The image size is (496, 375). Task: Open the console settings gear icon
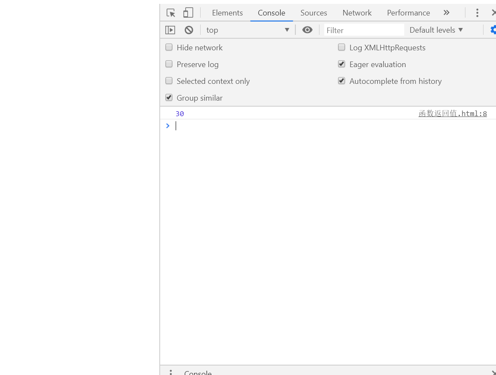pyautogui.click(x=493, y=30)
